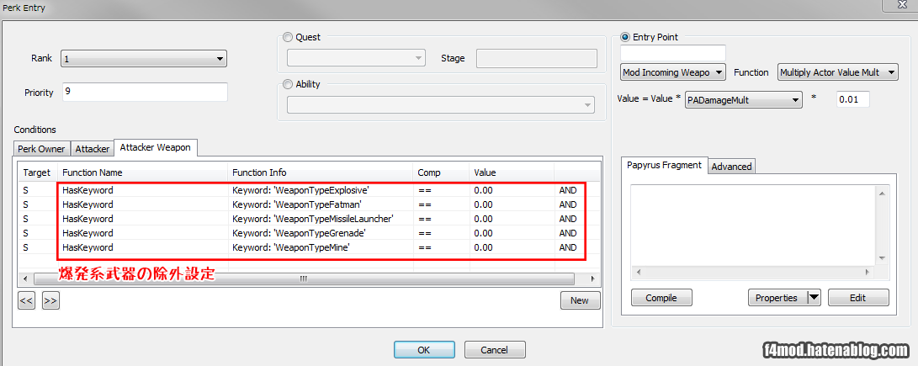Click the Target column header
Viewport: 918px width, 366px height.
pos(38,172)
